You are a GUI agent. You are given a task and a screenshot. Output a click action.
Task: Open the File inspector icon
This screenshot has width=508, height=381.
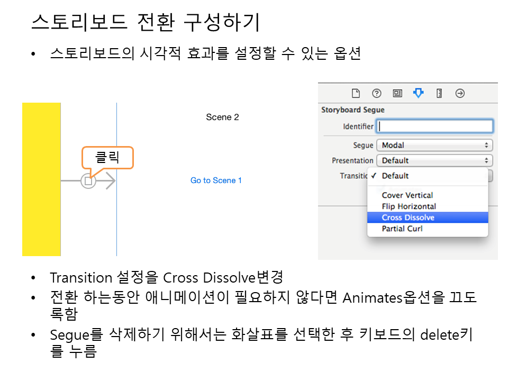pyautogui.click(x=356, y=94)
